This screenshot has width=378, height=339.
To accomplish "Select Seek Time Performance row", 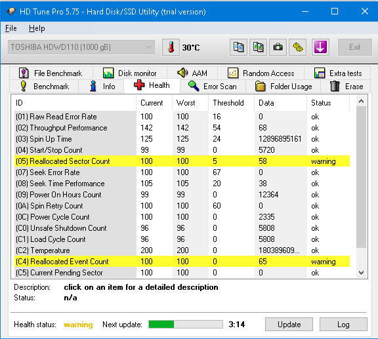I will point(182,184).
